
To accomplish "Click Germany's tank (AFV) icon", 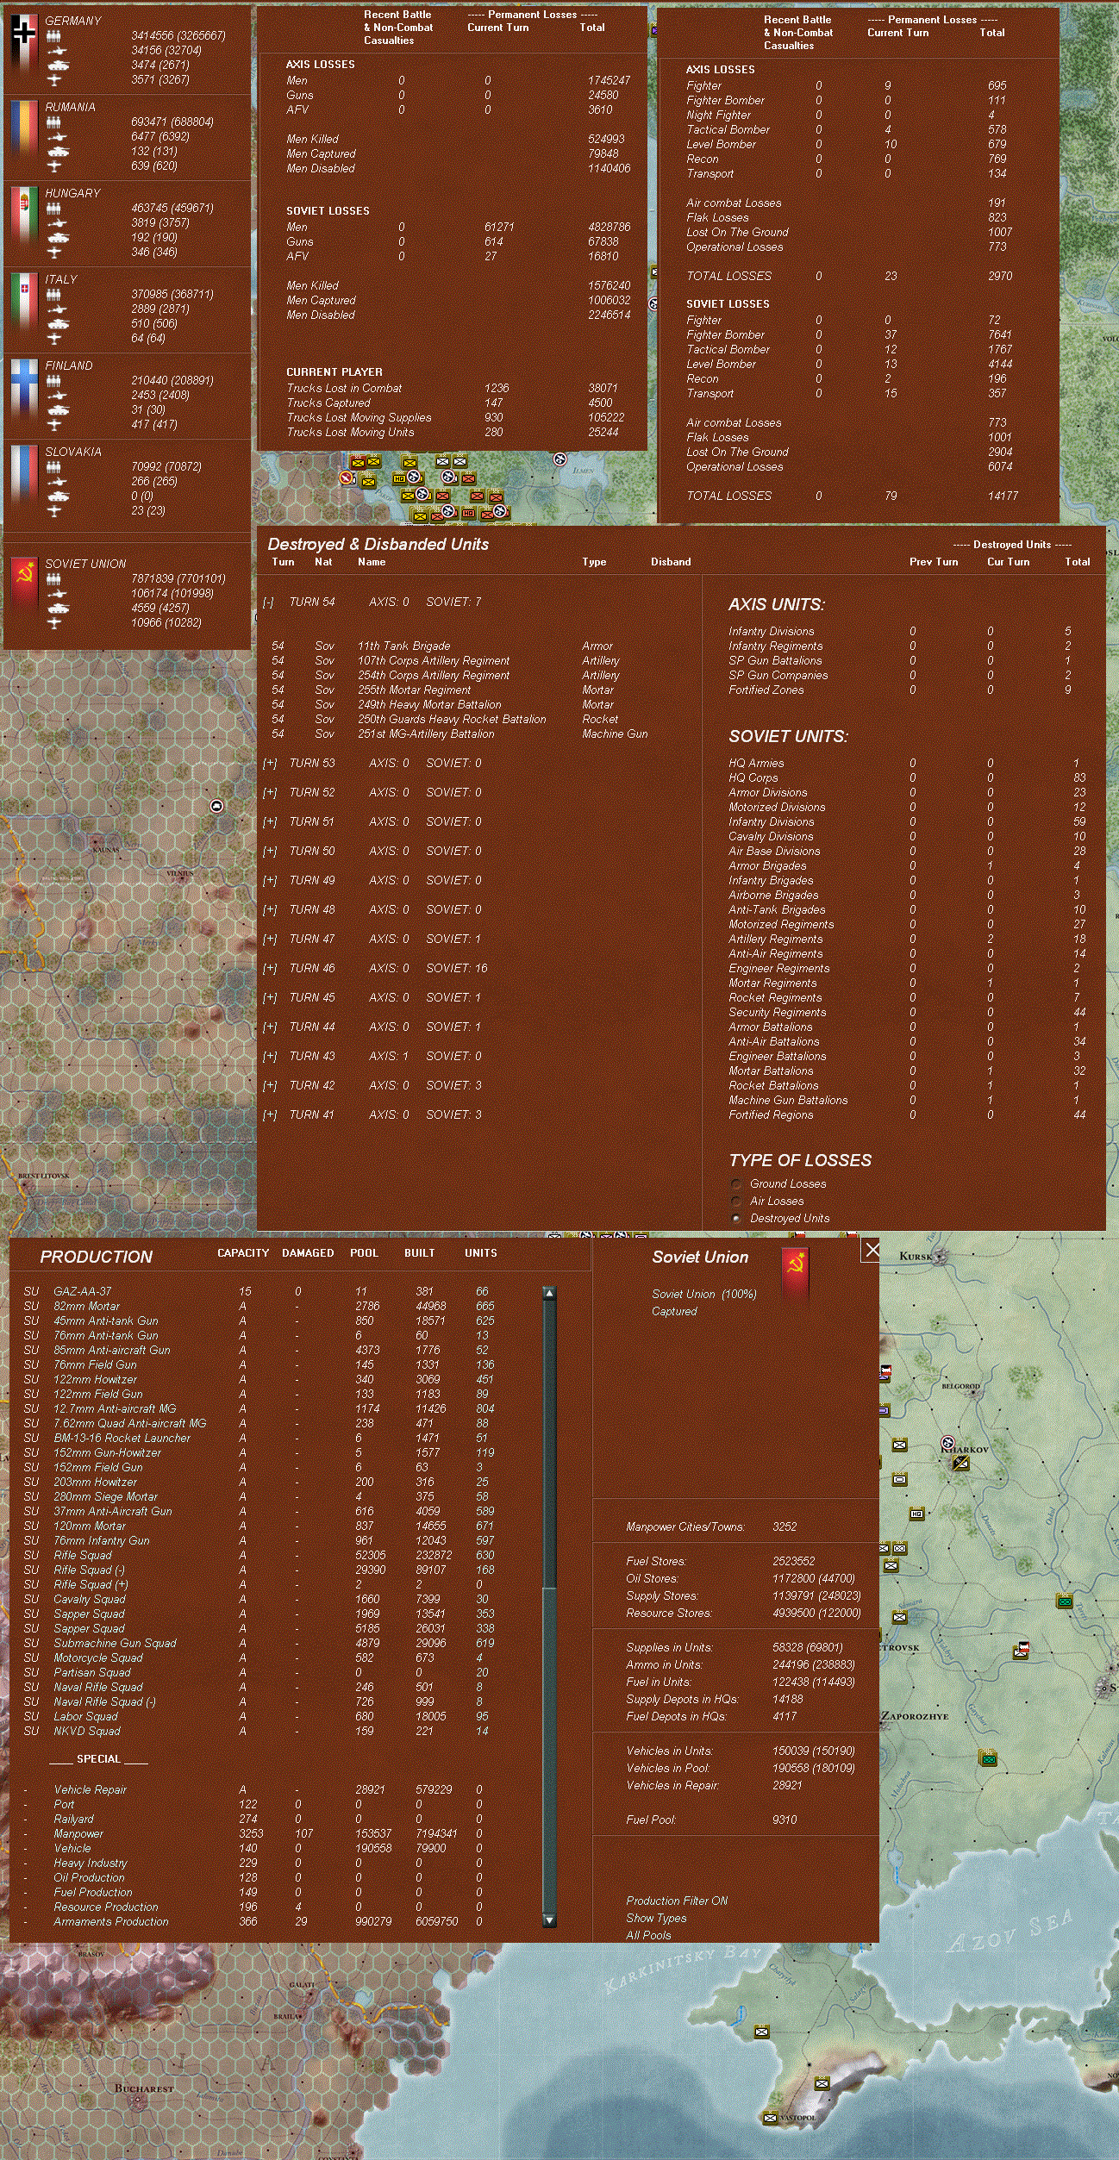I will pos(57,66).
